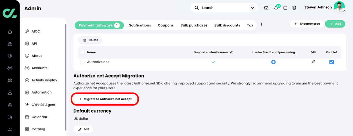
Task: Click the Admin page title
Action: point(33,9)
